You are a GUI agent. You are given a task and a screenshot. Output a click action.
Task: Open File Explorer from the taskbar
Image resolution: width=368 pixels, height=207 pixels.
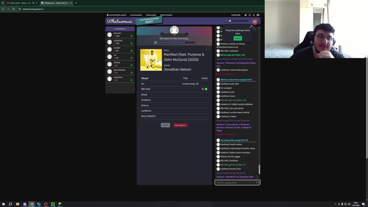pos(18,204)
